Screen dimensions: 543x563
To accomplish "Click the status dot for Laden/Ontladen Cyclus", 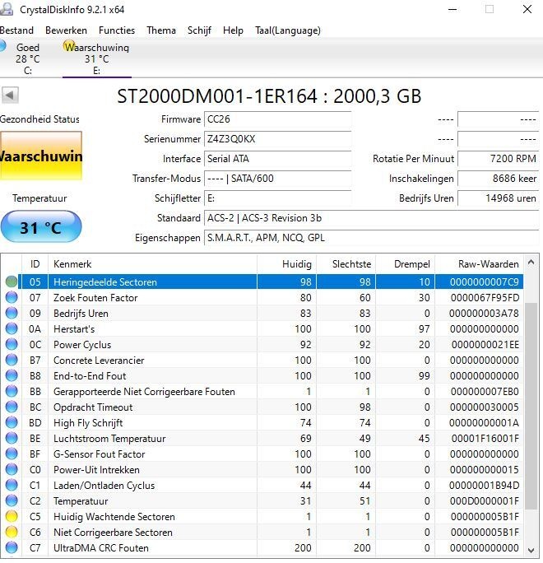I will point(12,485).
